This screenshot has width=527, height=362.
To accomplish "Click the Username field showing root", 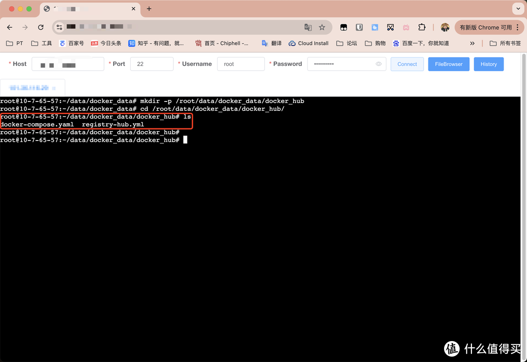I will coord(241,64).
